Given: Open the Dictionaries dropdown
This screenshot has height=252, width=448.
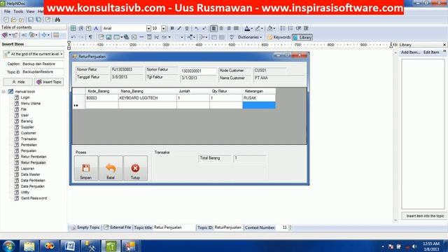Looking at the screenshot, I should coord(250,37).
